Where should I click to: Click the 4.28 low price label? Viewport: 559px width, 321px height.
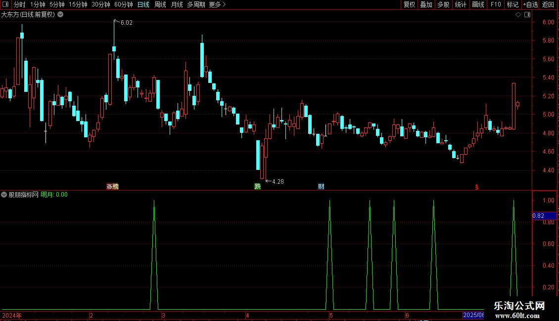278,182
